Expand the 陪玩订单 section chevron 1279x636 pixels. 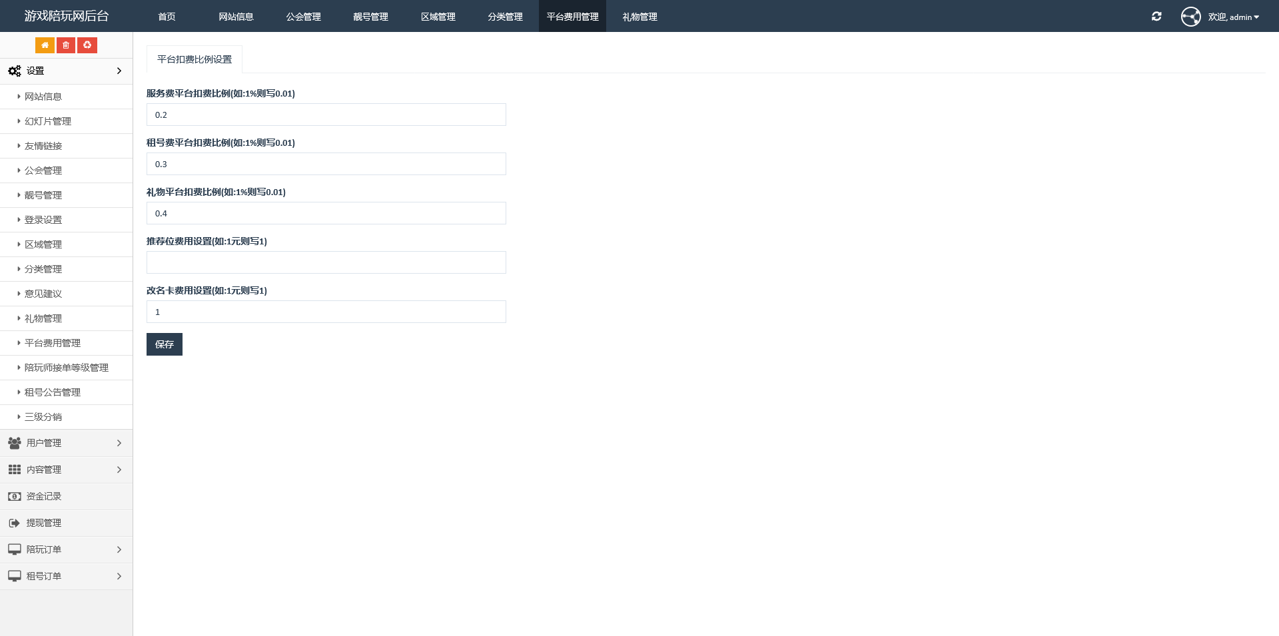click(x=119, y=549)
